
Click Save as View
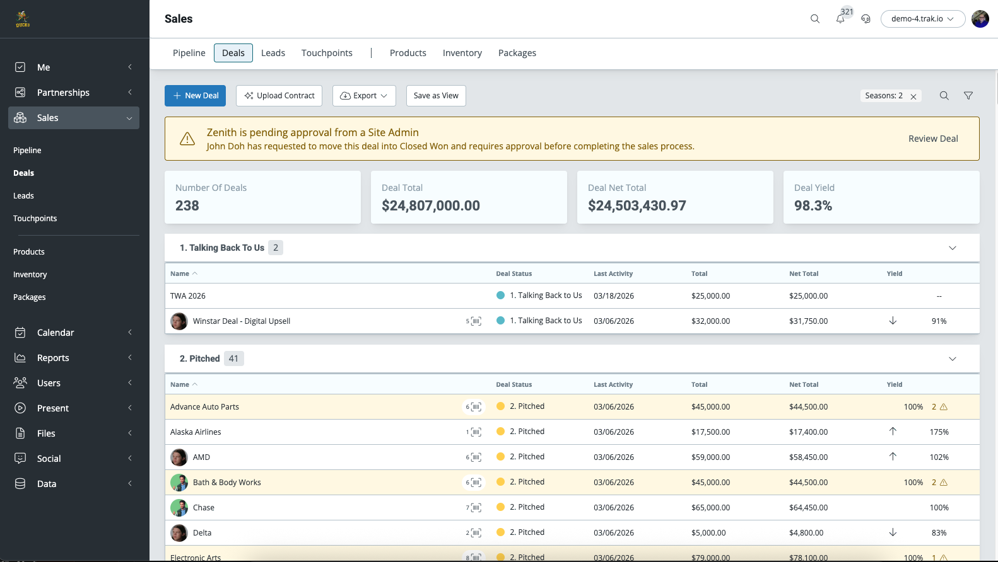pyautogui.click(x=436, y=96)
